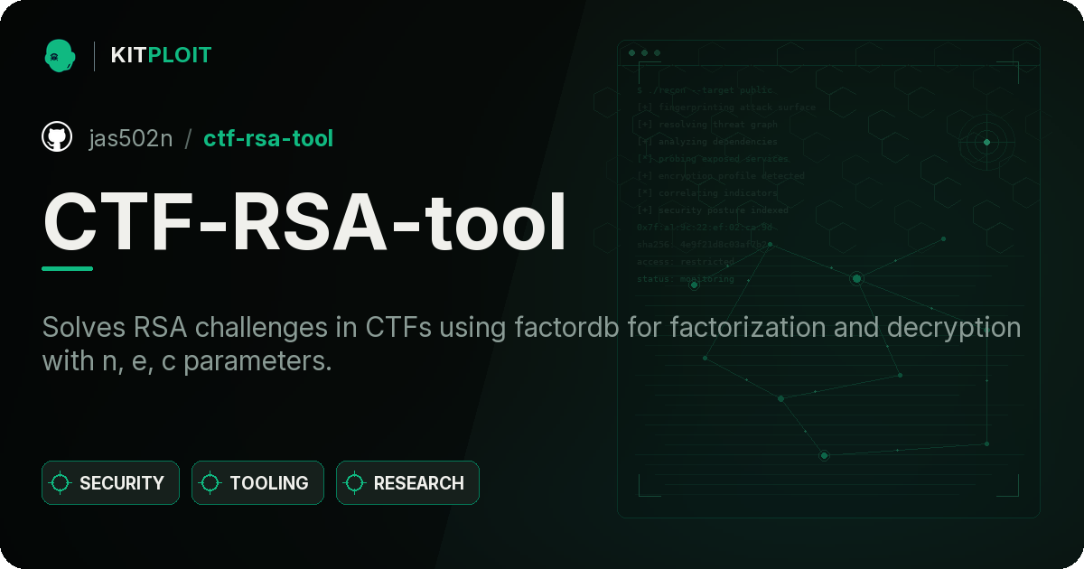Click the crosshair icon in RESEARCH badge

click(355, 483)
